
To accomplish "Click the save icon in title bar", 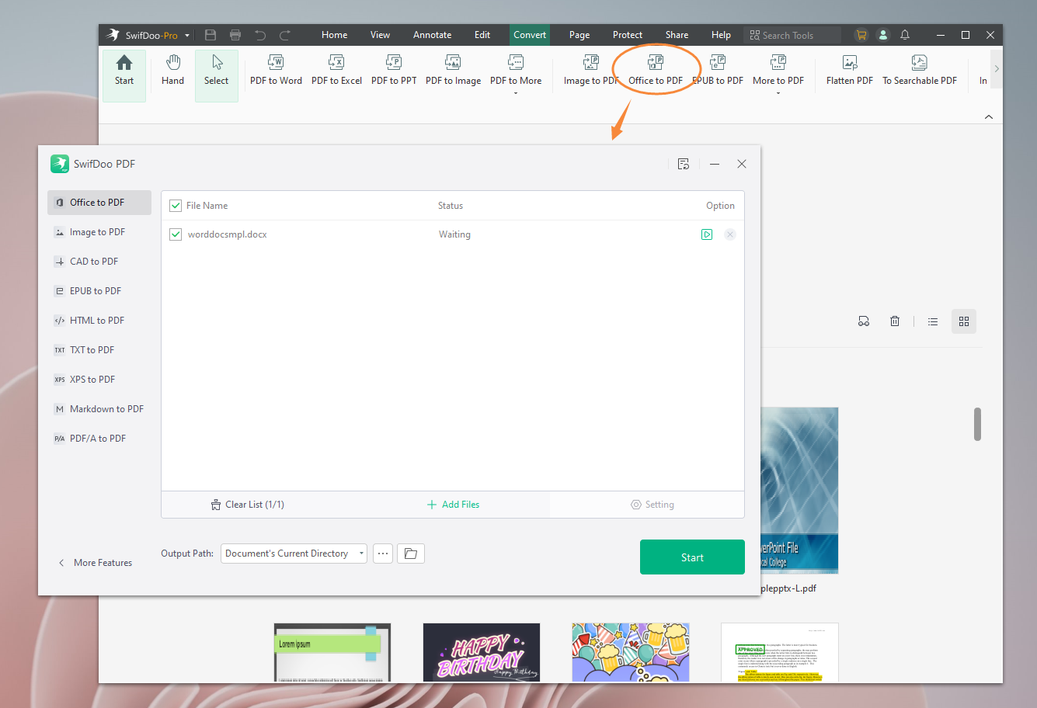I will click(211, 35).
